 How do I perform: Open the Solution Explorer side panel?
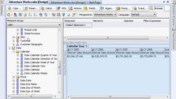tap(174, 13)
